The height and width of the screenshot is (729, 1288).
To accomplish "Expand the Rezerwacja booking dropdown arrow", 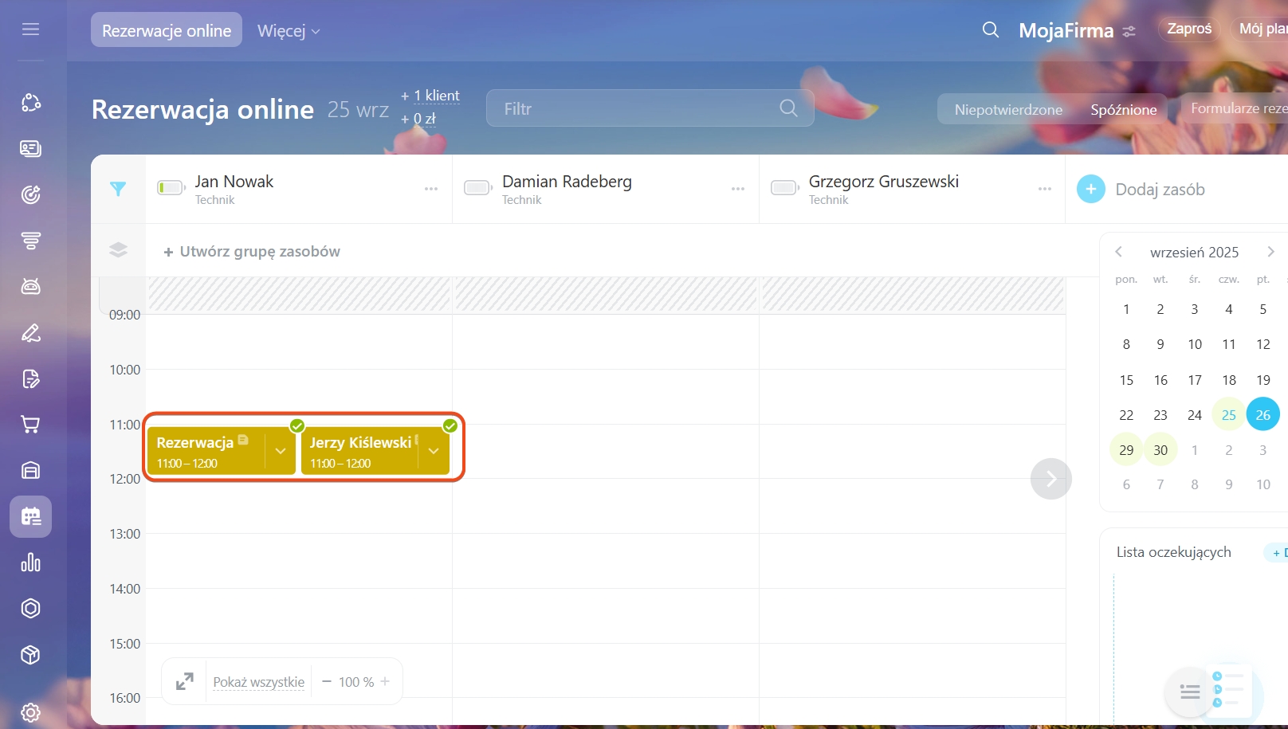I will [281, 451].
